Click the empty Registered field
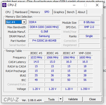 (x=89, y=45)
